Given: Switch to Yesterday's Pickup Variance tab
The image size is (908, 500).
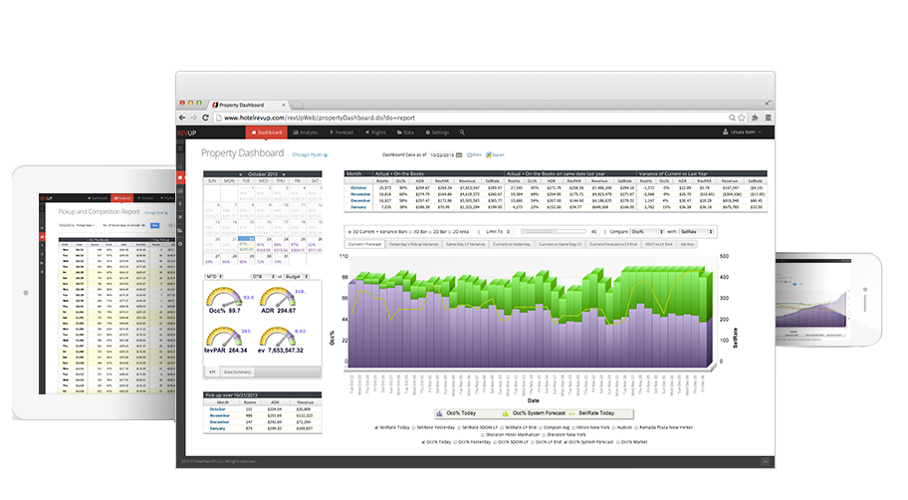Looking at the screenshot, I should [x=413, y=244].
